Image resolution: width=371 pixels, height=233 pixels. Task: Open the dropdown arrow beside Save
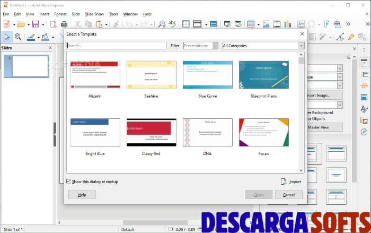pos(43,24)
